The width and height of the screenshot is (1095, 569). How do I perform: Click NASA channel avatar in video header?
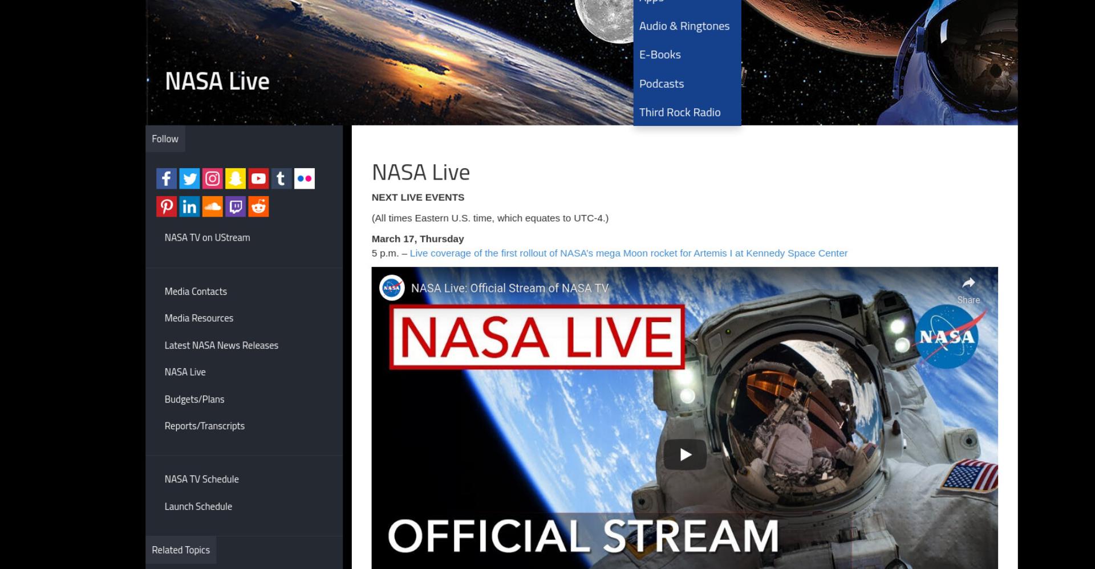click(x=392, y=288)
